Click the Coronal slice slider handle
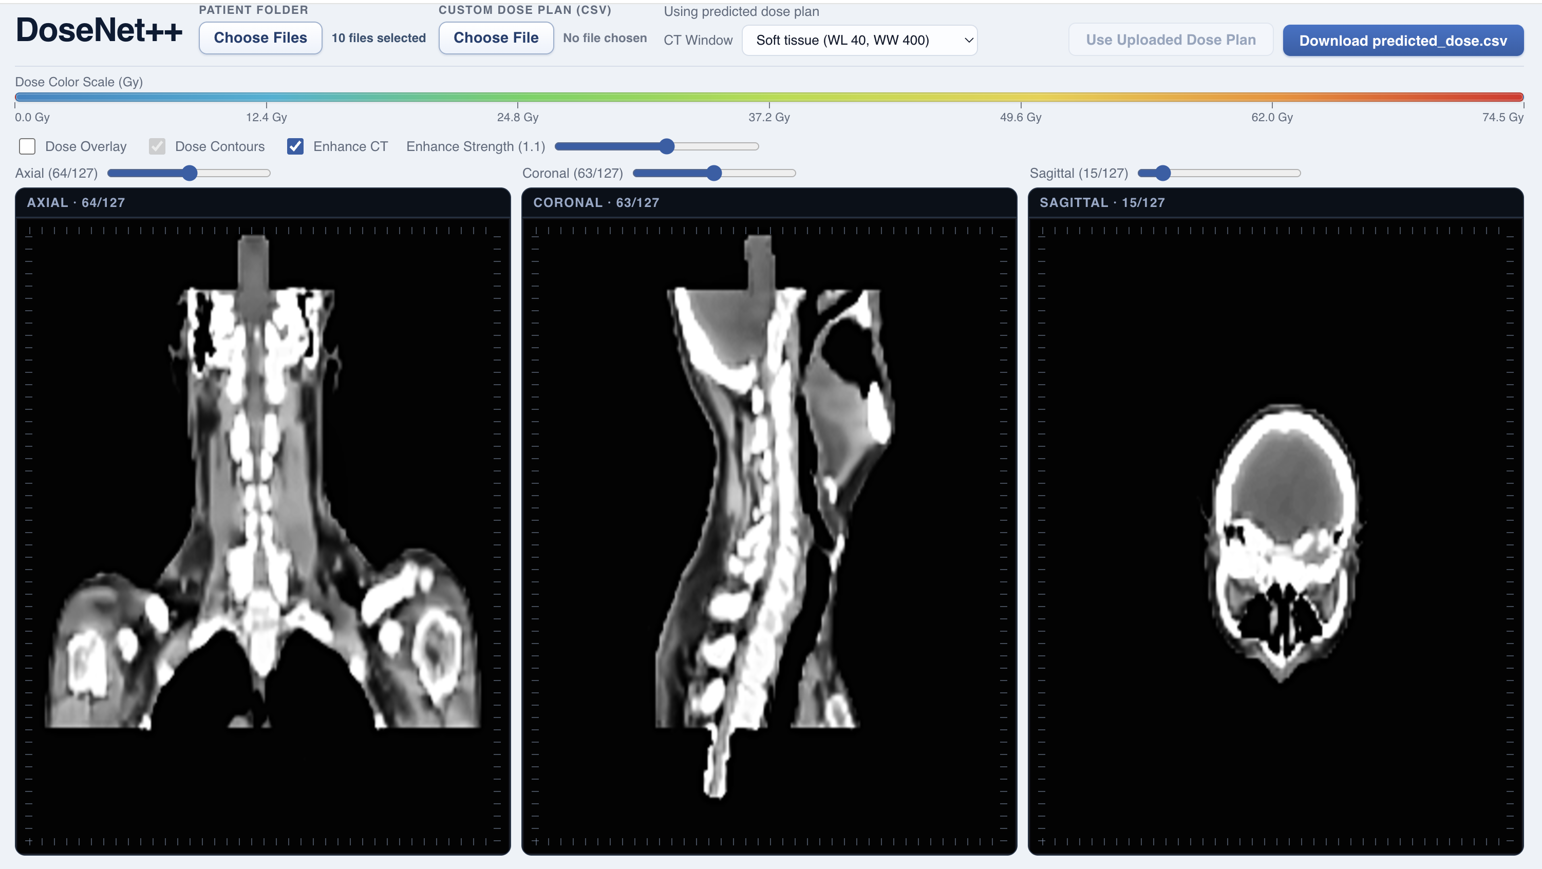This screenshot has width=1542, height=869. coord(713,174)
